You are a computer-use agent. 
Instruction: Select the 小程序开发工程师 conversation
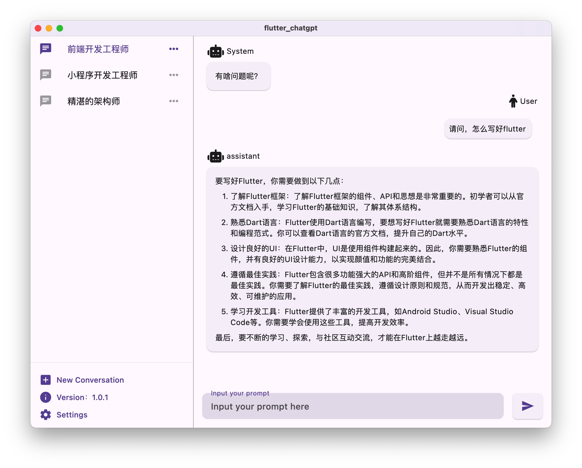point(102,75)
